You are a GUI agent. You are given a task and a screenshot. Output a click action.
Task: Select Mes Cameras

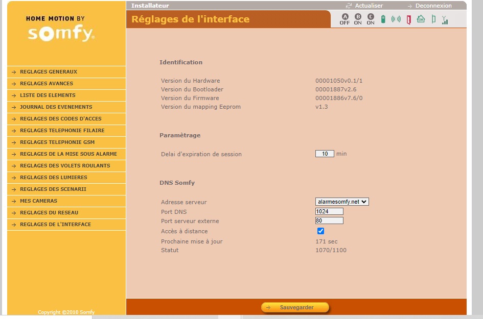click(x=66, y=201)
